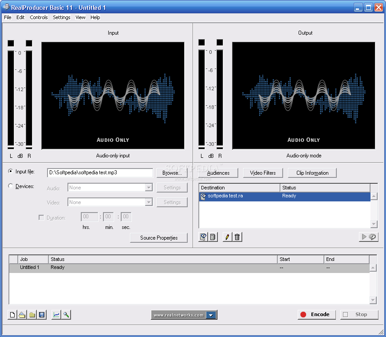Click job list scroll up arrow

click(x=373, y=268)
